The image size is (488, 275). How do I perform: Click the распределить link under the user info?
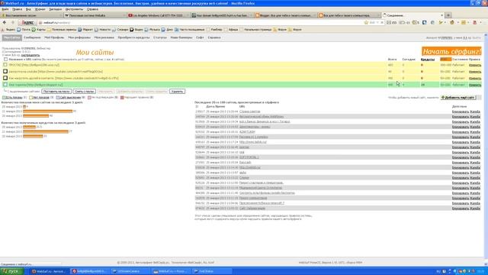(x=30, y=55)
